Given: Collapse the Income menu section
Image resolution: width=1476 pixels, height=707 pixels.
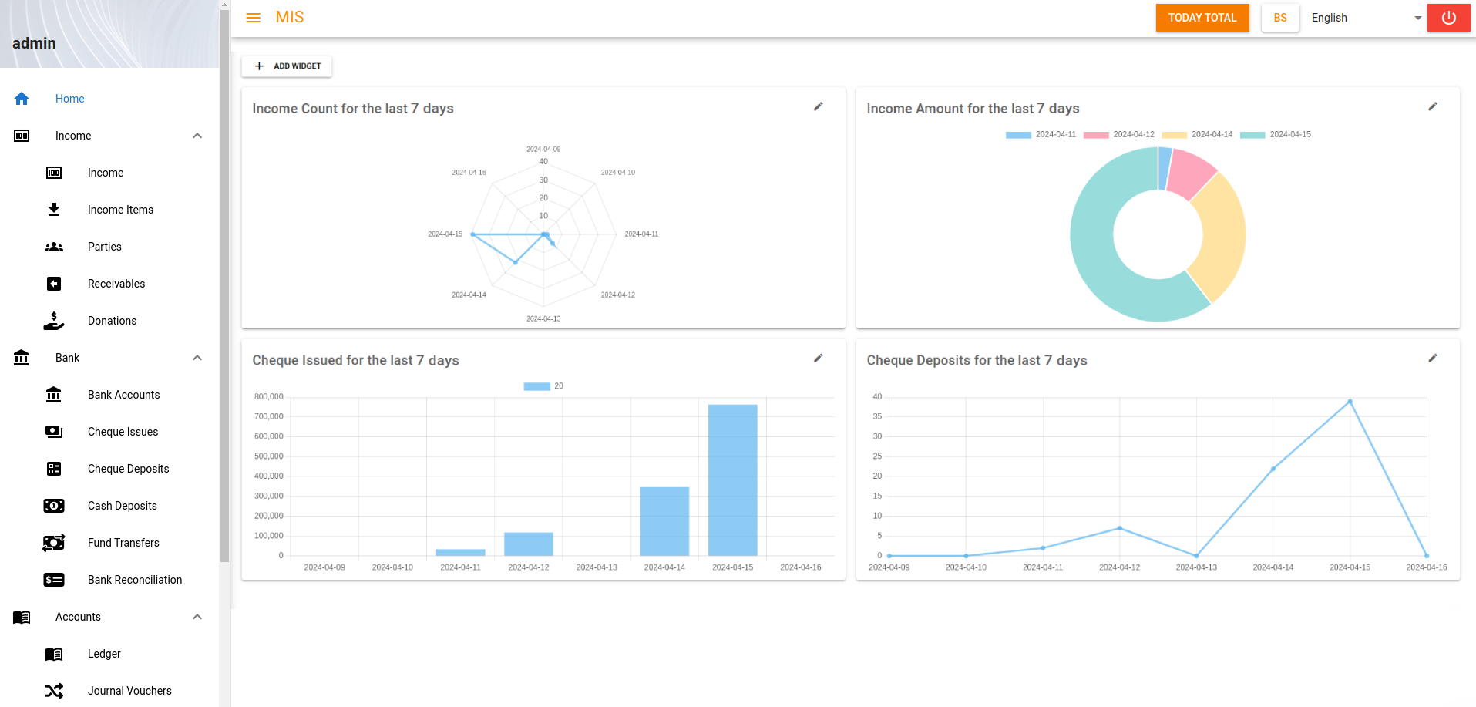Looking at the screenshot, I should (x=197, y=136).
